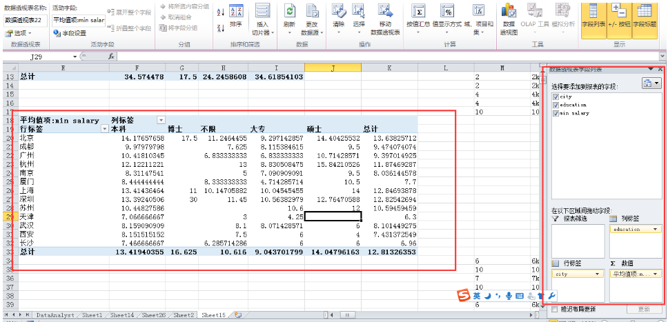The image size is (668, 322).
Task: Click Sogou wrench settings icon
Action: point(551,296)
